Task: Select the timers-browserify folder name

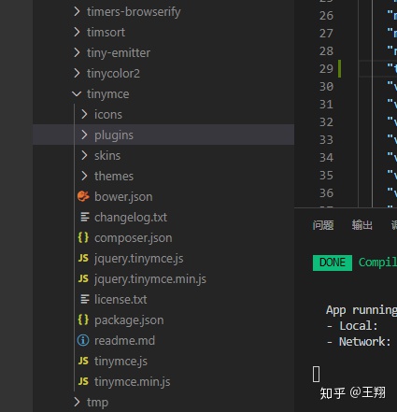Action: pyautogui.click(x=134, y=11)
